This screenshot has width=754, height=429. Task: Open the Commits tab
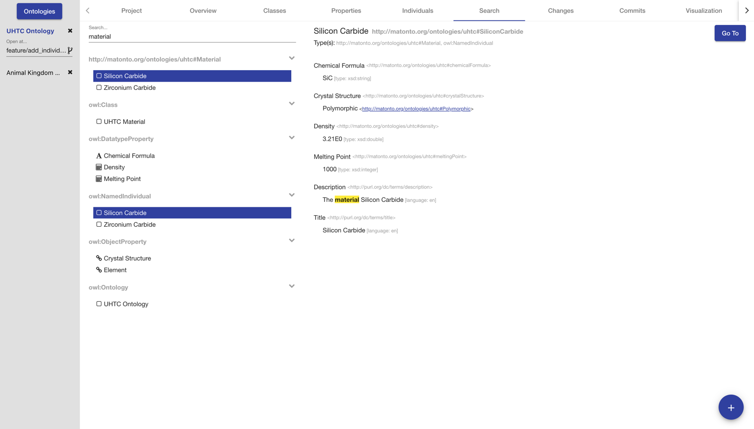(x=632, y=10)
